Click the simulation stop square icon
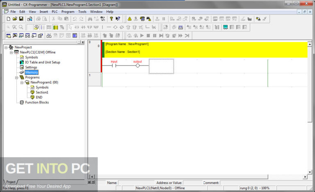Image resolution: width=315 pixels, height=192 pixels. pyautogui.click(x=148, y=36)
